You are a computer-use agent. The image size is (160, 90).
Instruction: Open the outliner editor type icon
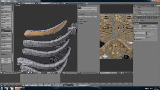click(x=135, y=5)
